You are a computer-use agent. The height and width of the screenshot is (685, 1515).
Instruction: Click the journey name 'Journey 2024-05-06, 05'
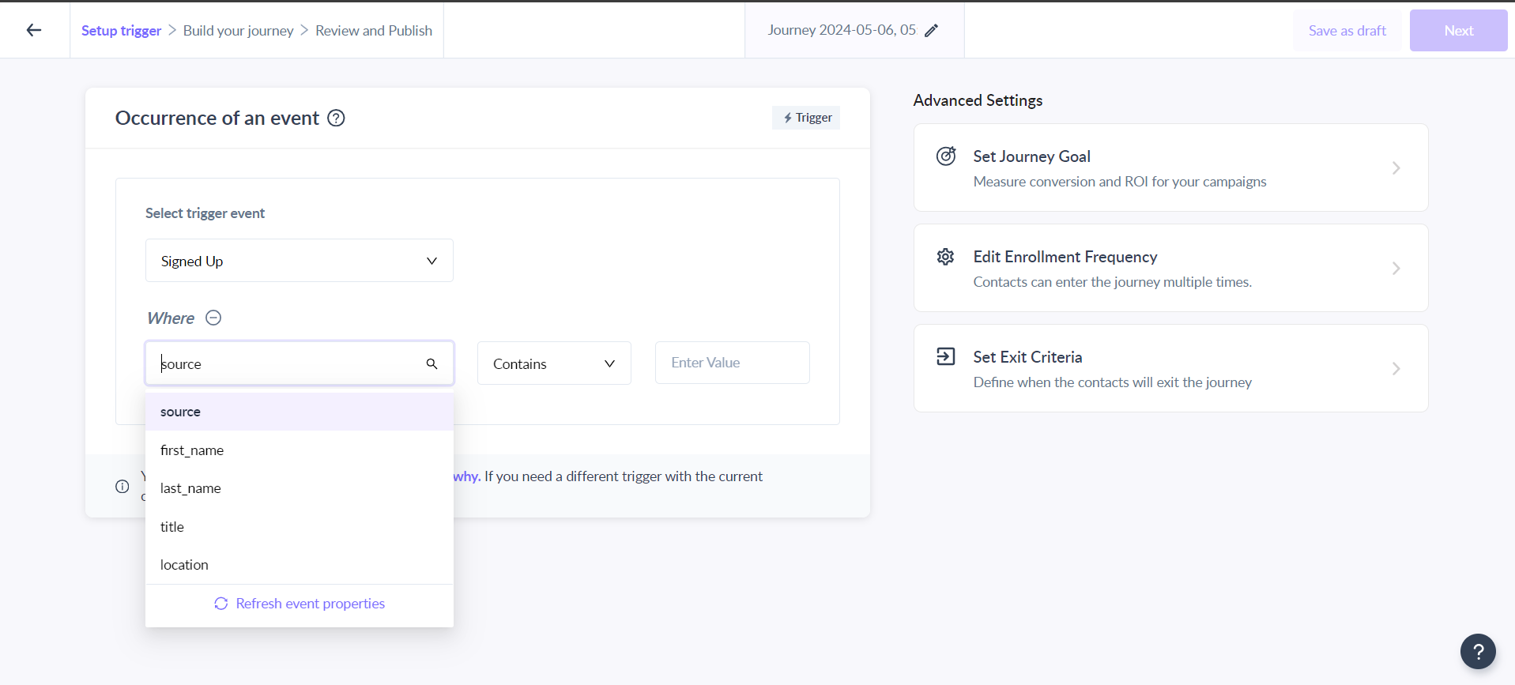(842, 30)
